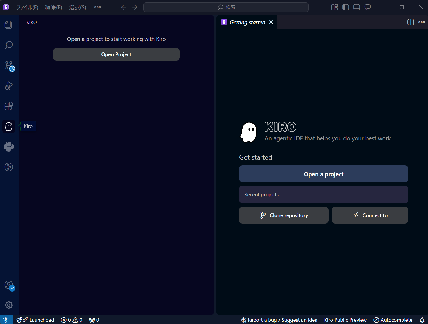Split the editor to the right

click(x=411, y=22)
